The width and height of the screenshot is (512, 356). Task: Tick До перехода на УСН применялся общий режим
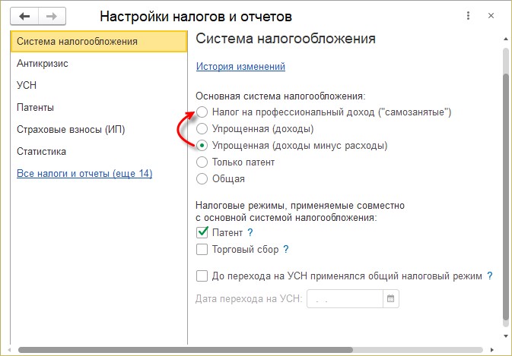202,276
